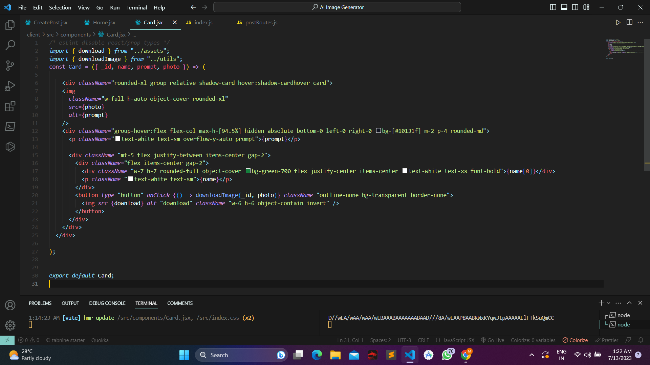Split the editor to the right

[x=629, y=22]
